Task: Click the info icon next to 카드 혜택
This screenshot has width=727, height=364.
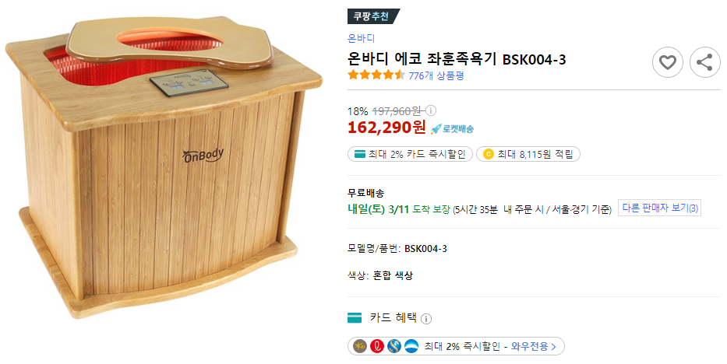Action: pos(426,319)
